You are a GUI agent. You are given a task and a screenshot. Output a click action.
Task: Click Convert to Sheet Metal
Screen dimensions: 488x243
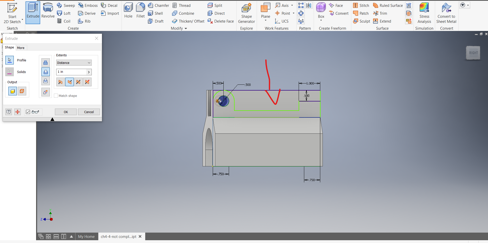click(x=446, y=13)
